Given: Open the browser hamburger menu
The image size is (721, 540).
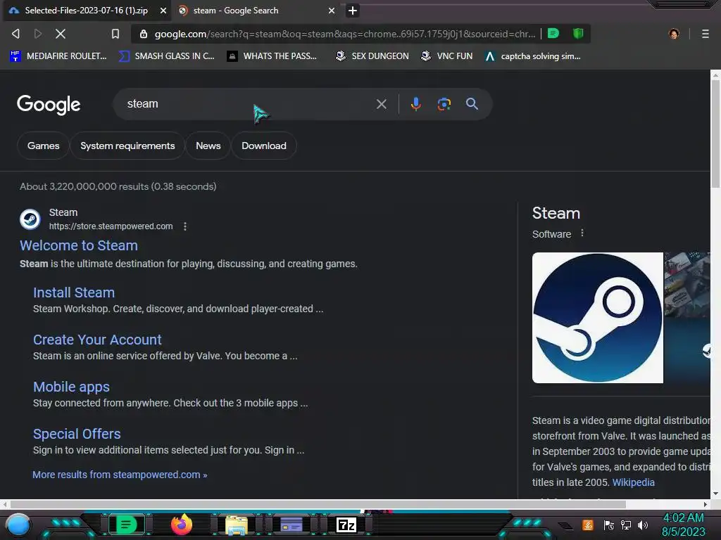Looking at the screenshot, I should pos(705,34).
